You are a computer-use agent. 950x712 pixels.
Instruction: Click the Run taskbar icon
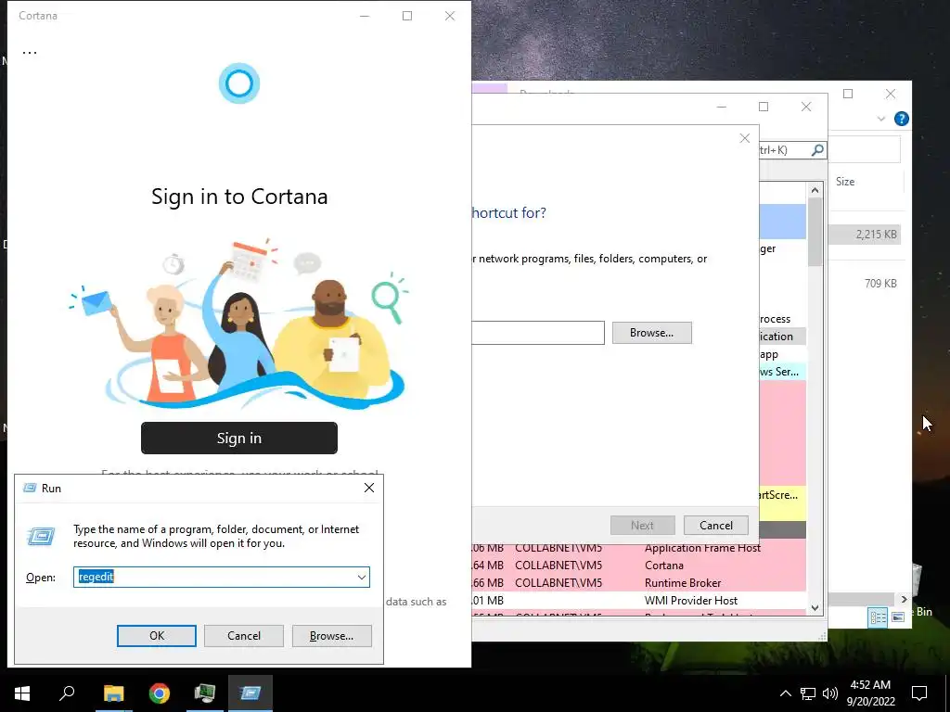250,693
